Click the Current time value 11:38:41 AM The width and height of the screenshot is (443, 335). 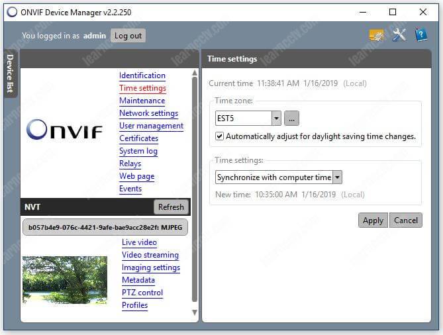[278, 83]
